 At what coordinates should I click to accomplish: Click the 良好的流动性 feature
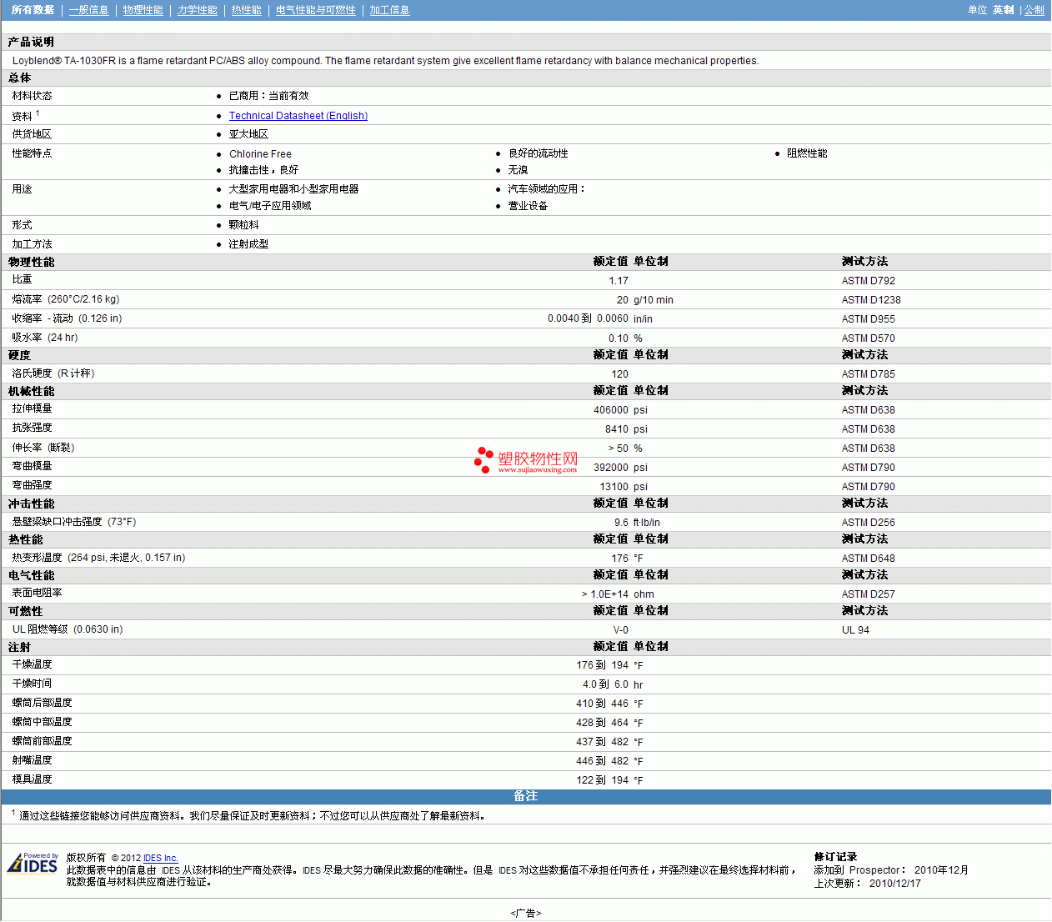538,153
